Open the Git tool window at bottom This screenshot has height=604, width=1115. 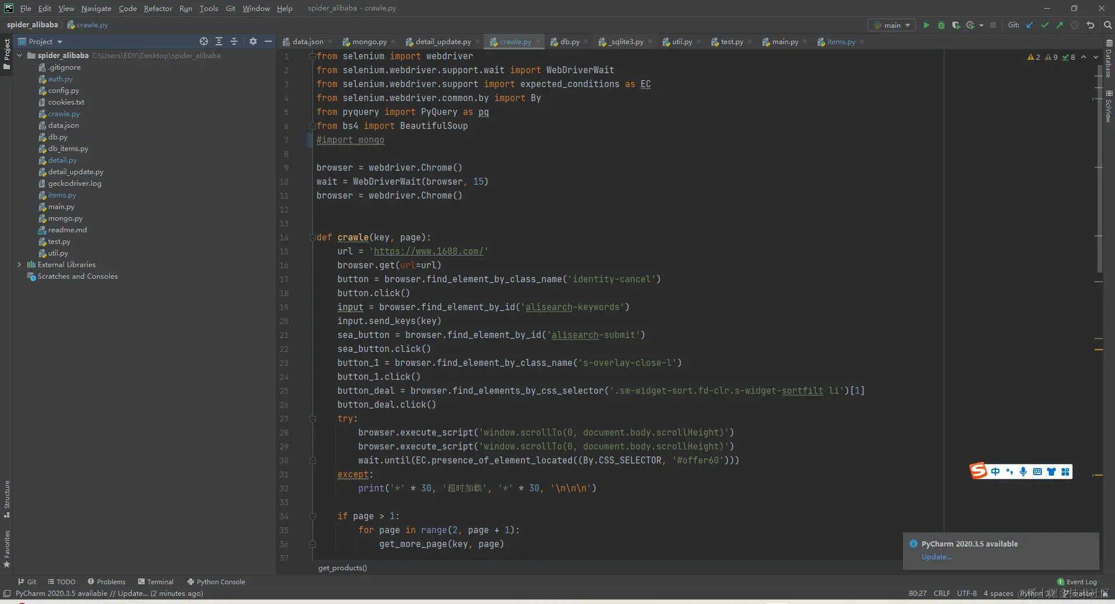(27, 581)
